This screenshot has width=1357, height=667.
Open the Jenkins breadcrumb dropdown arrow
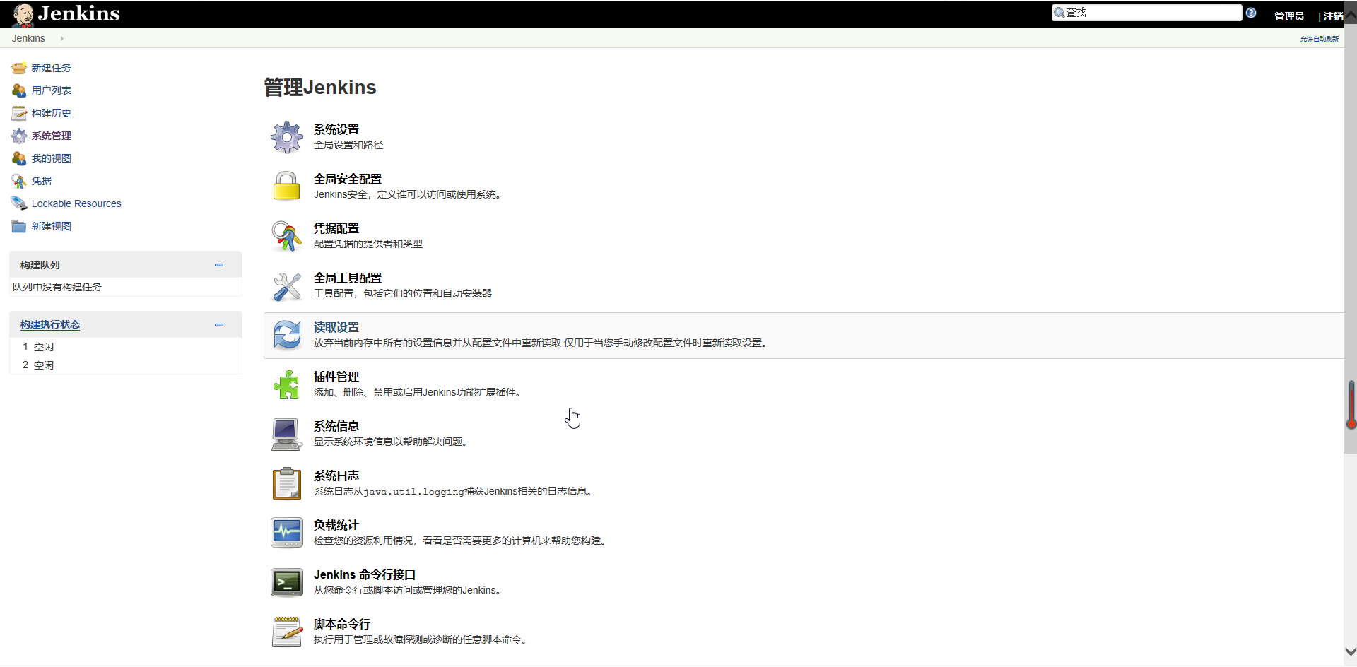click(62, 39)
